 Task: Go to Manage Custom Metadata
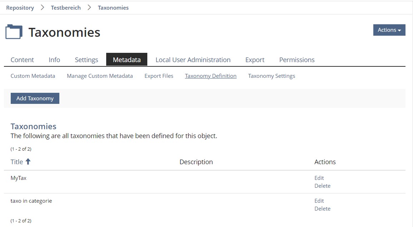(100, 76)
